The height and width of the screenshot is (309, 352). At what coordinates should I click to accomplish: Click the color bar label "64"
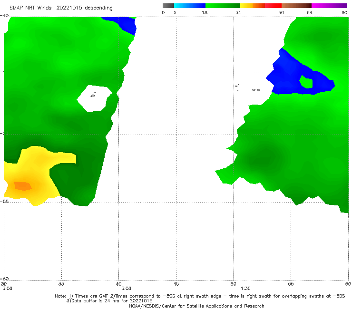[x=310, y=13]
